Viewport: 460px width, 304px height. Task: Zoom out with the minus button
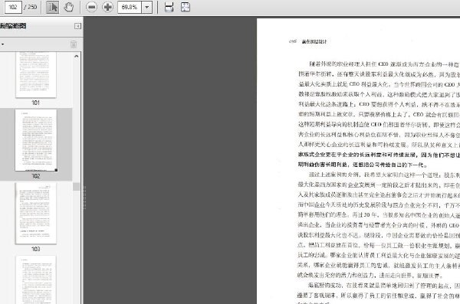point(91,7)
